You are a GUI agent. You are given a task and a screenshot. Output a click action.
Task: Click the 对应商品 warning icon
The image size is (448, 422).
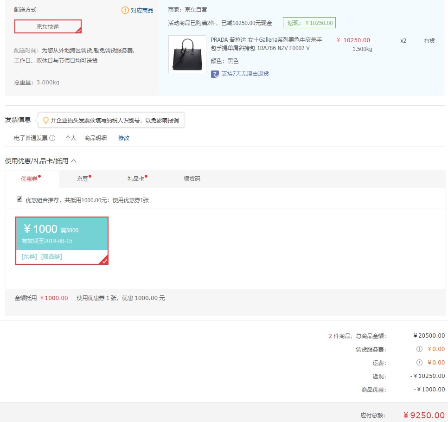click(x=125, y=10)
